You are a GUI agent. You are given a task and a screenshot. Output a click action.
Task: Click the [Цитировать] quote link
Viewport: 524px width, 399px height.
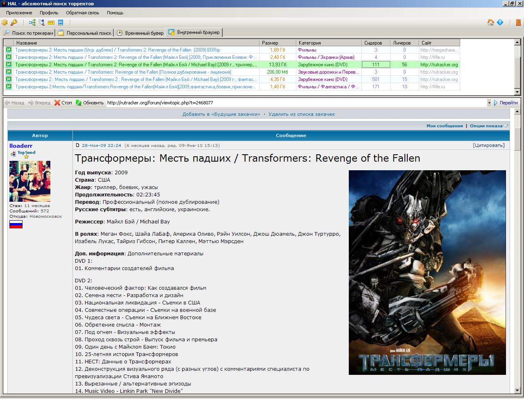pos(489,145)
